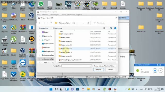
Task: Open the Файл menu in UltraISO
Action: click(39, 15)
